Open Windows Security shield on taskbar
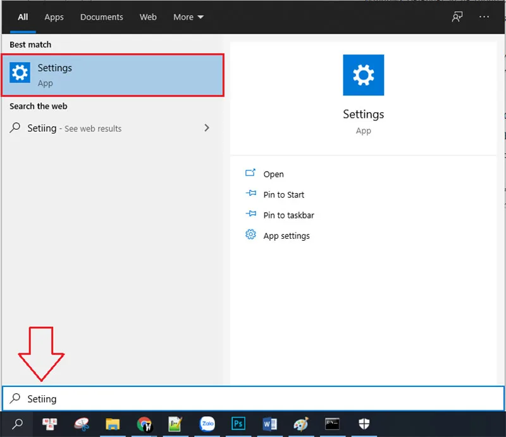The height and width of the screenshot is (437, 506). 364,424
